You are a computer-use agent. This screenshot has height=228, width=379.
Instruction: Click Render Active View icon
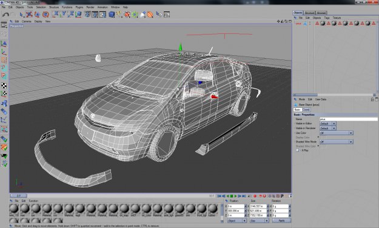[87, 15]
